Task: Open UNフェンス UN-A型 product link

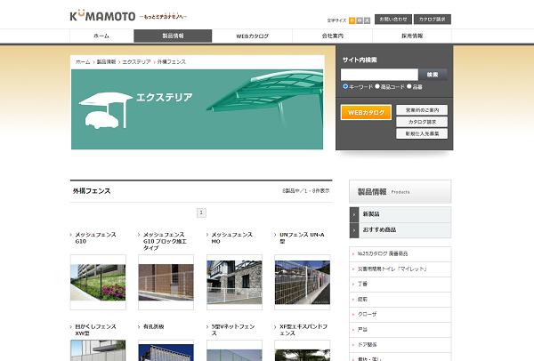Action: [x=302, y=237]
